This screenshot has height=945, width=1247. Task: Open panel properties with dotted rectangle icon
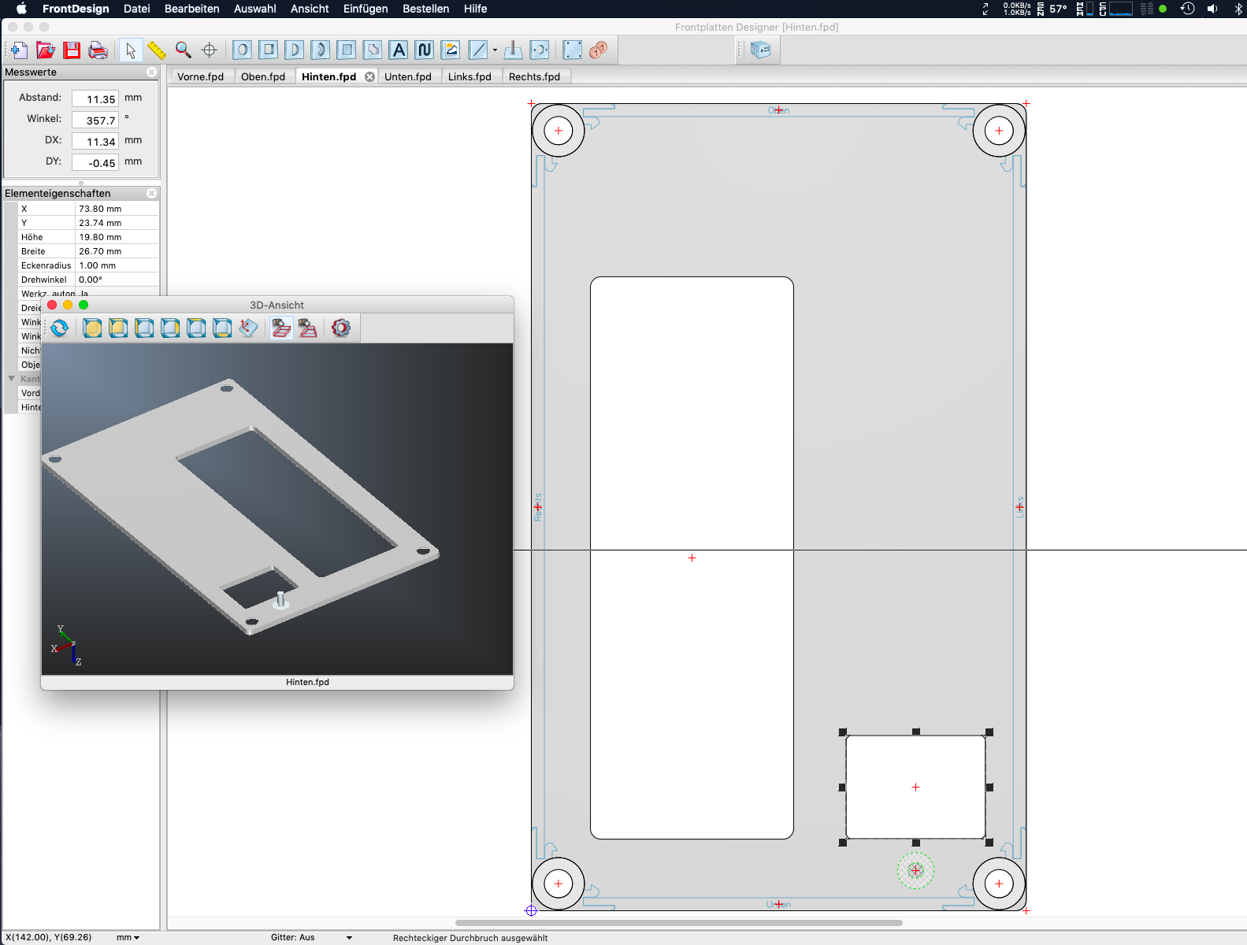(x=573, y=50)
